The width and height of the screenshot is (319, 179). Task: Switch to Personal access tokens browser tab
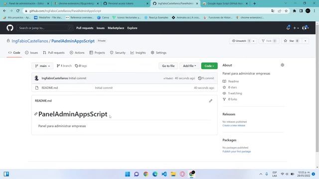126,3
